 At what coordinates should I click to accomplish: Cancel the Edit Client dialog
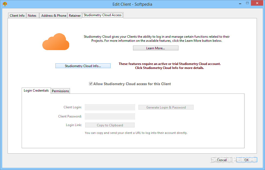tap(221, 160)
